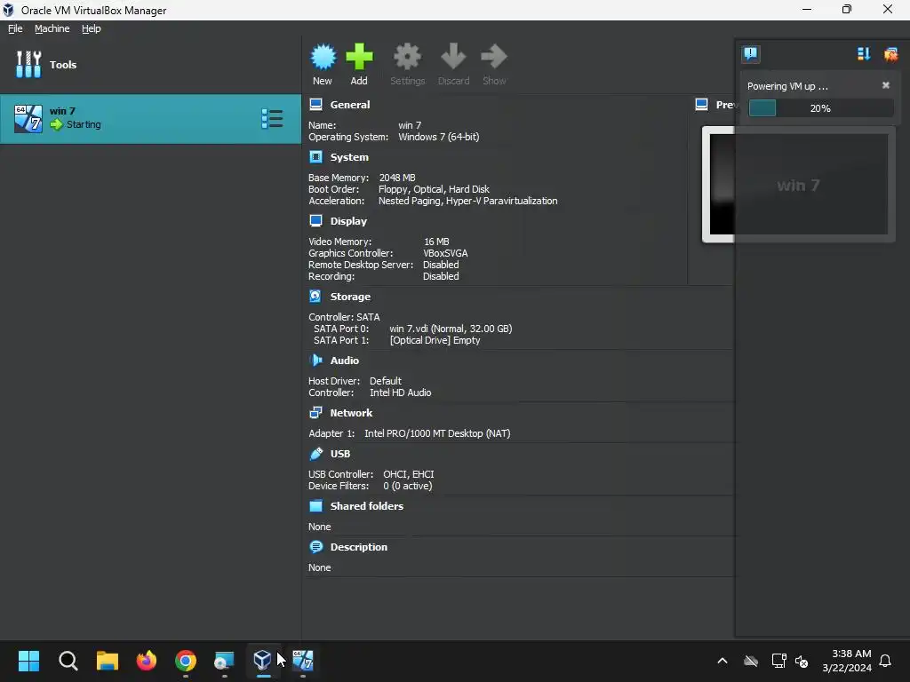Launch Firefox from the taskbar

click(x=147, y=661)
